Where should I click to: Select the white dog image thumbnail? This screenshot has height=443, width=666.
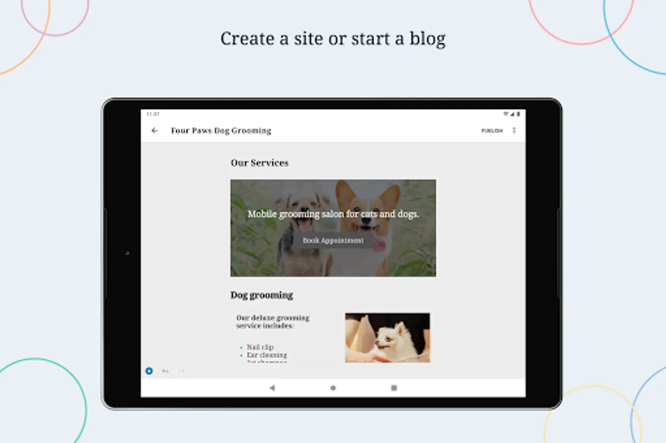point(387,338)
